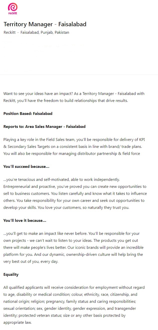Click the 'You'll succeed because…' heading

(x=26, y=166)
